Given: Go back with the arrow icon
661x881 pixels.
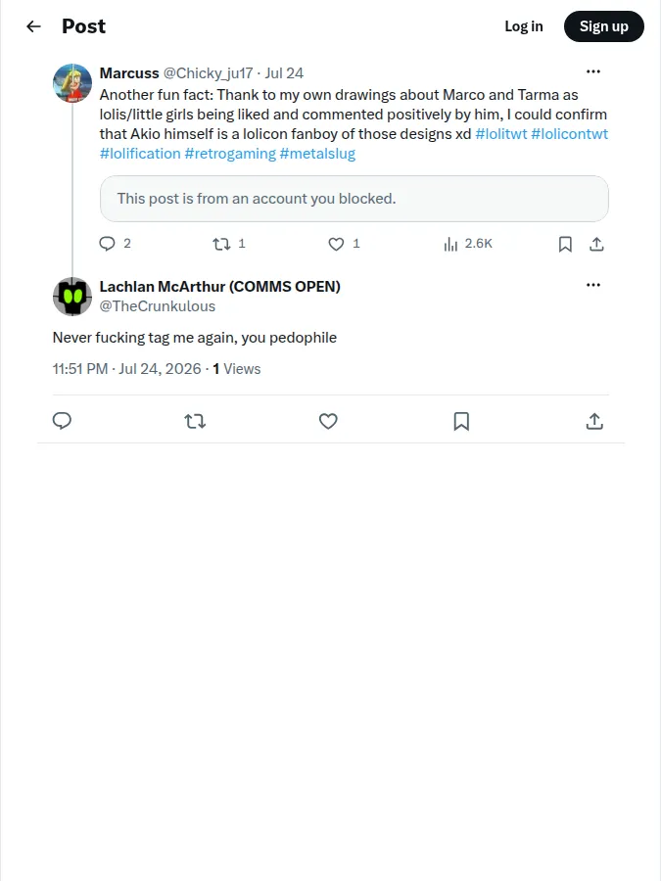Looking at the screenshot, I should 33,26.
